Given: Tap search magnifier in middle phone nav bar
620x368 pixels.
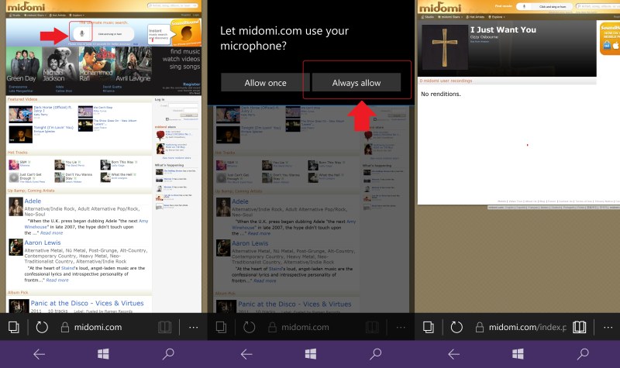Looking at the screenshot, I should click(376, 354).
